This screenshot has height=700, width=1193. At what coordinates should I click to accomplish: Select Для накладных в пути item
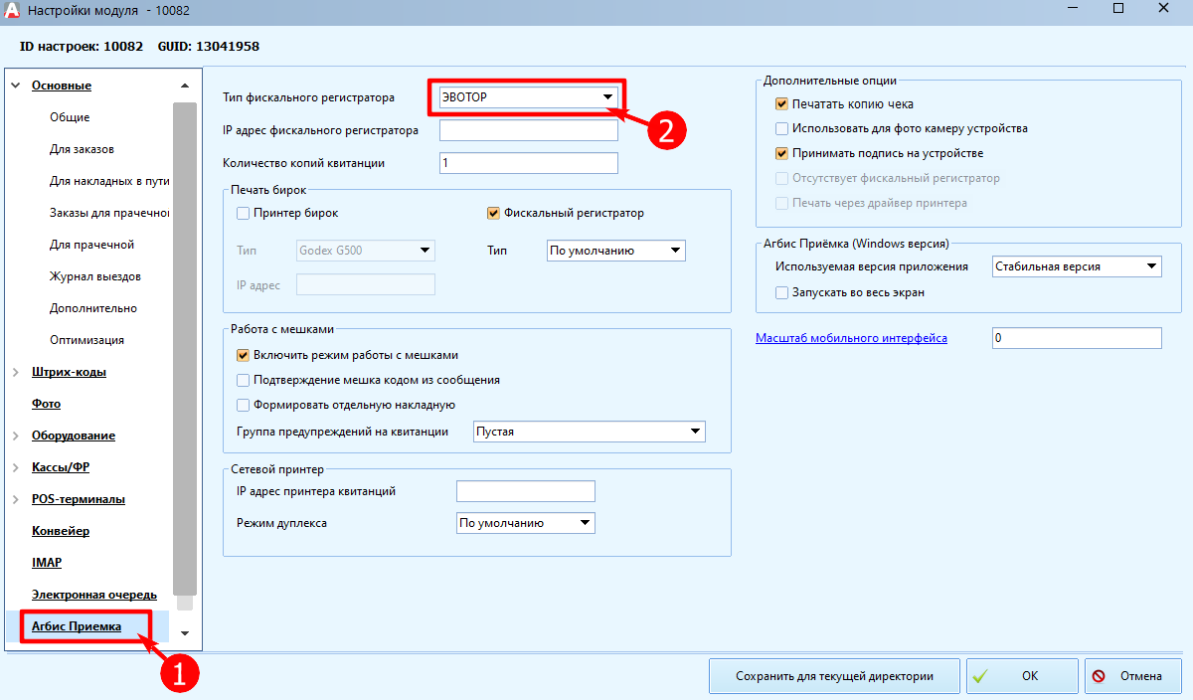coord(108,181)
